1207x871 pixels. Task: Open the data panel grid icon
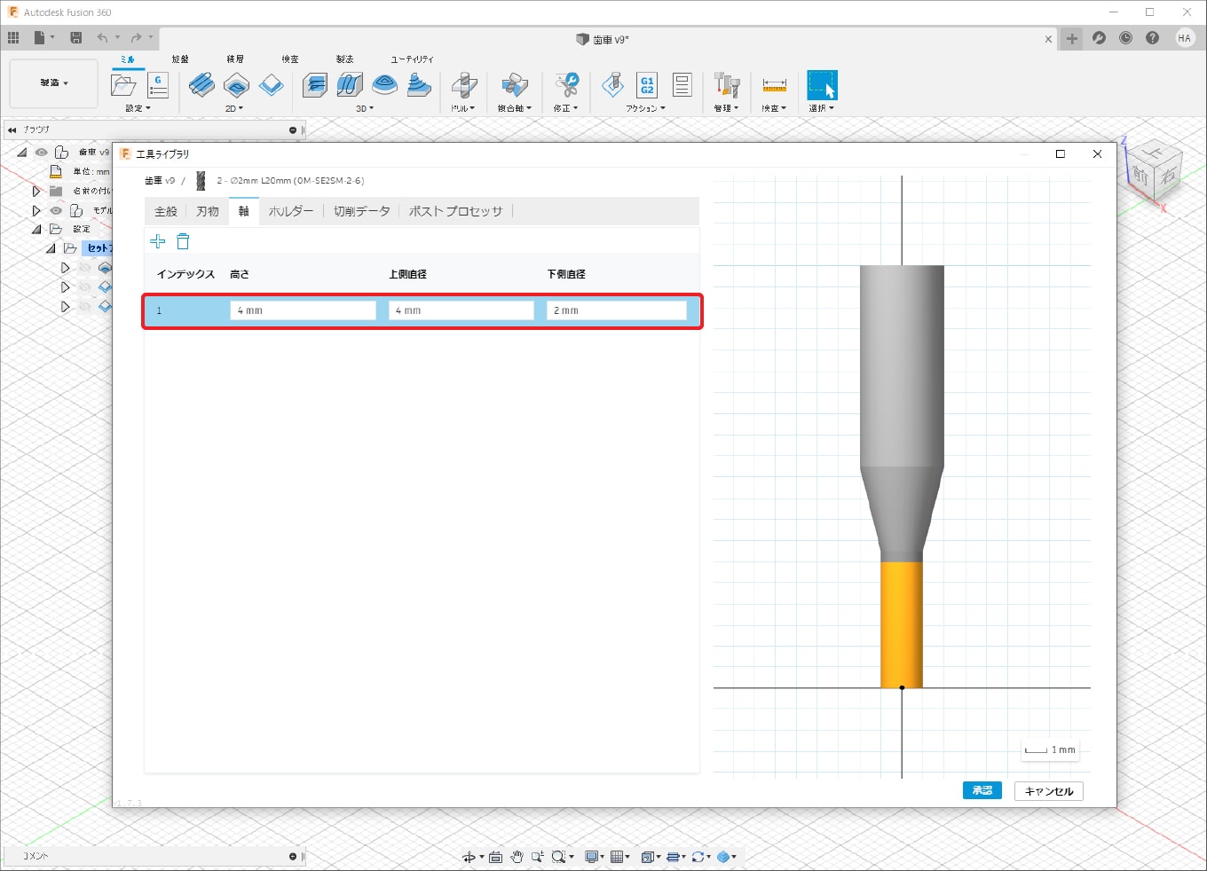[x=13, y=38]
